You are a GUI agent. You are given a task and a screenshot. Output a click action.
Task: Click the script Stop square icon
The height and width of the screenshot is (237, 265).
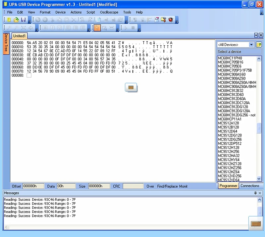coord(133,28)
